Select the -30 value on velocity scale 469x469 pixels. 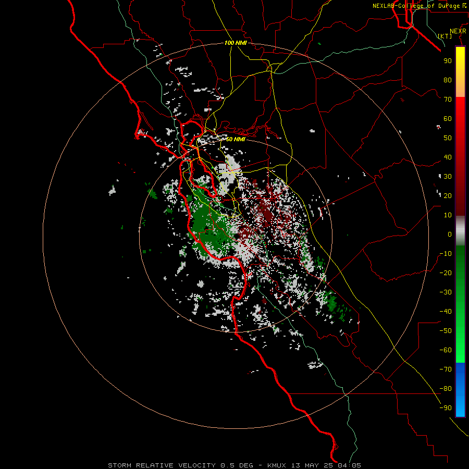[x=446, y=292]
